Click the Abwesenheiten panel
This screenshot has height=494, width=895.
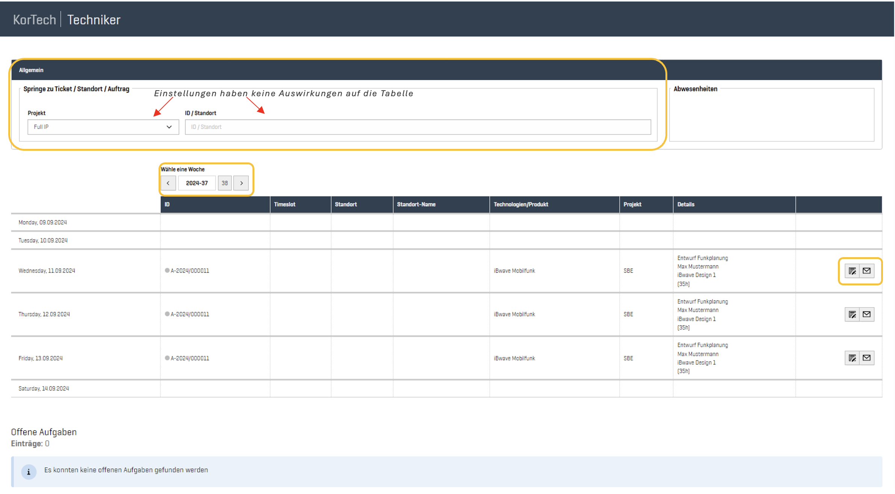pyautogui.click(x=771, y=115)
